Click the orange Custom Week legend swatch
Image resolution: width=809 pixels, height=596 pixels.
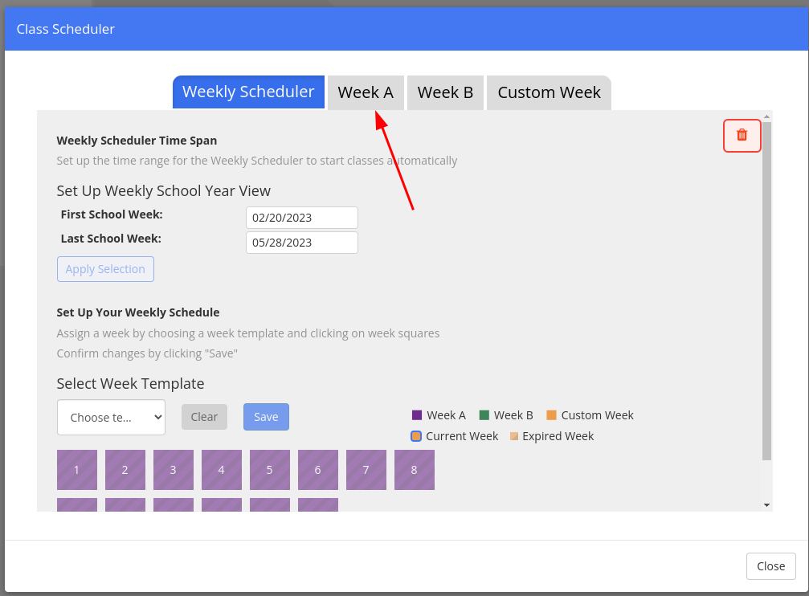[x=552, y=415]
